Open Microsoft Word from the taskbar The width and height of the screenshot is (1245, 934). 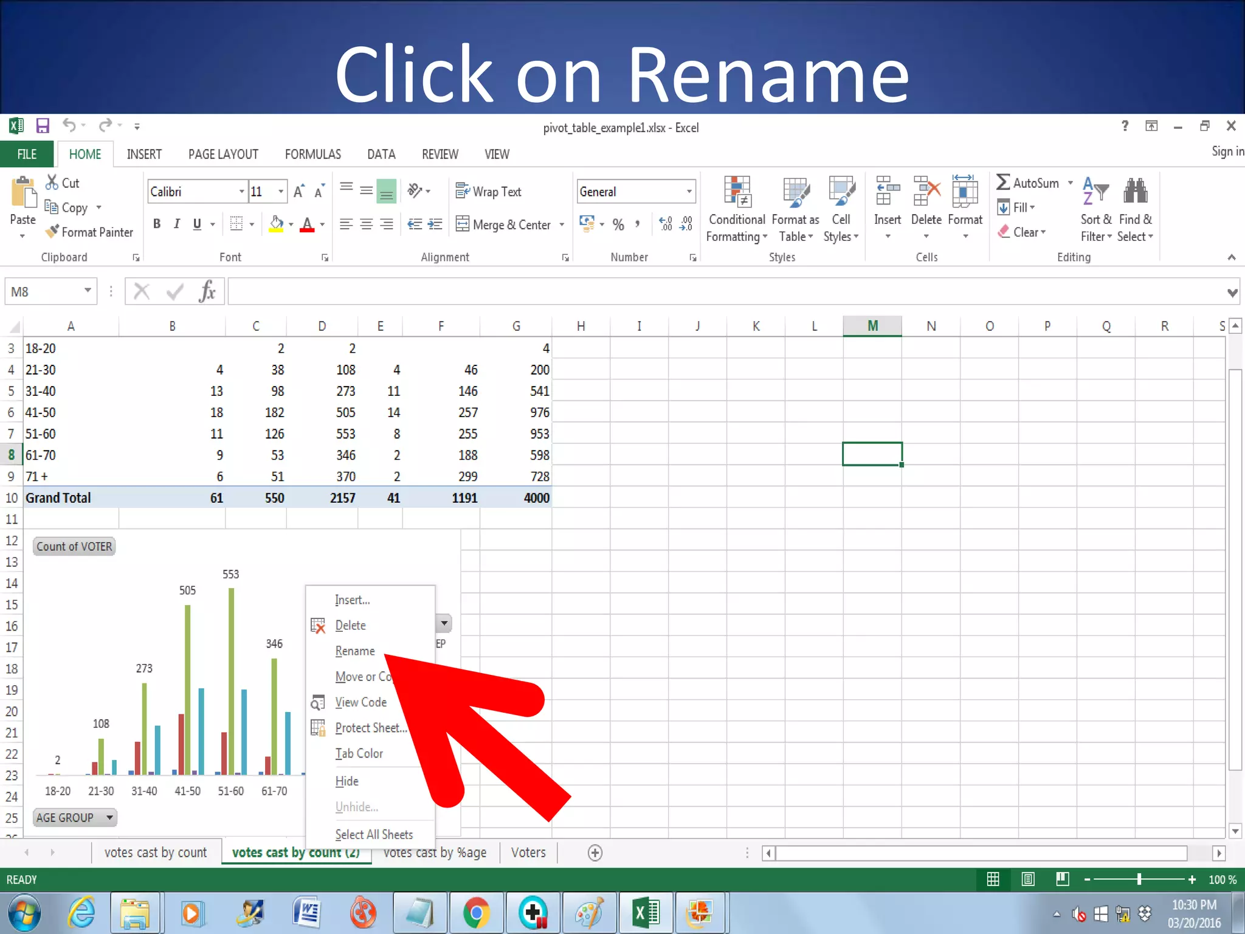(x=307, y=913)
